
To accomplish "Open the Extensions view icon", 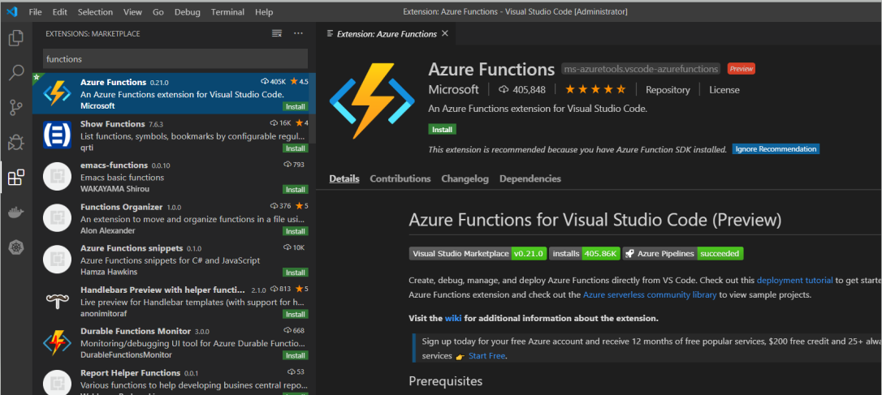I will pos(16,177).
